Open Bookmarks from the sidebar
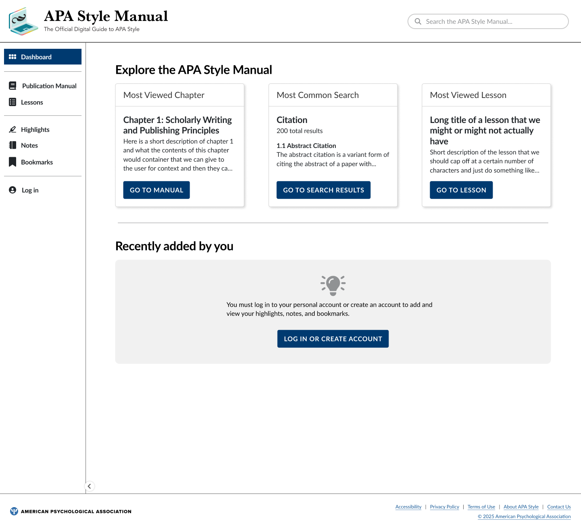The height and width of the screenshot is (529, 581). click(43, 162)
